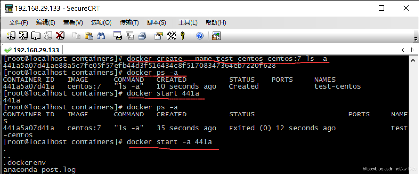The width and height of the screenshot is (419, 174).
Task: Launch SecureFX from the toolbar icon
Action: [216, 36]
